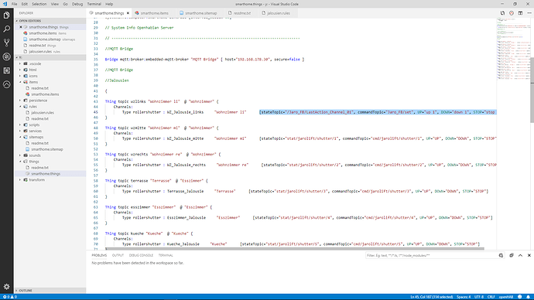The image size is (534, 300).
Task: Open the Edit menu
Action: [x=25, y=4]
